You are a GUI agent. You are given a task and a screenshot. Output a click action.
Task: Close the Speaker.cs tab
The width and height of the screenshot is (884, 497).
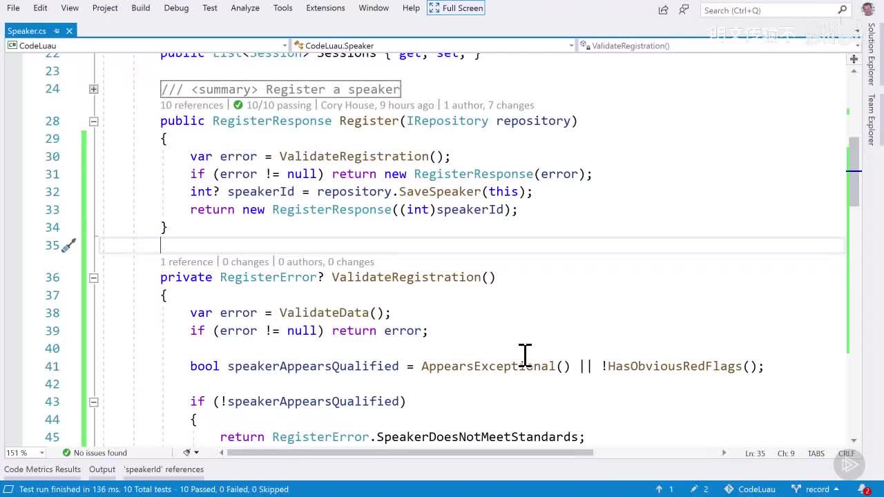pos(70,31)
